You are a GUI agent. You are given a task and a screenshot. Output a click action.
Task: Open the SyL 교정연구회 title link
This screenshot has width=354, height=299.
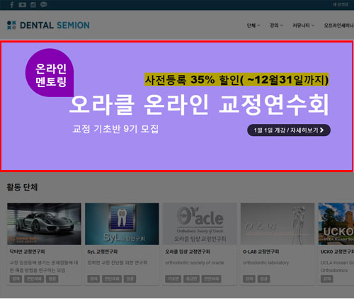103,252
